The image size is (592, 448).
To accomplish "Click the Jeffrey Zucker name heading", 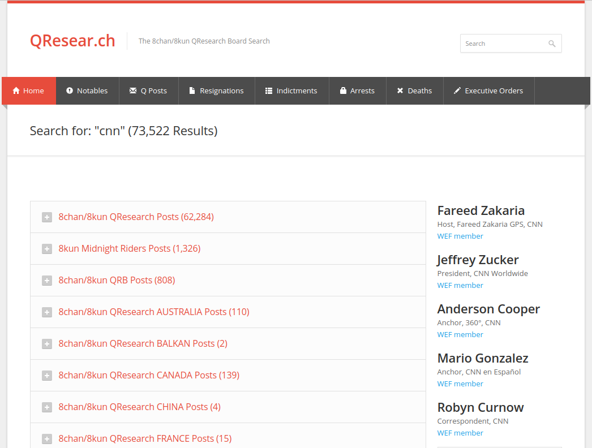I will [478, 260].
